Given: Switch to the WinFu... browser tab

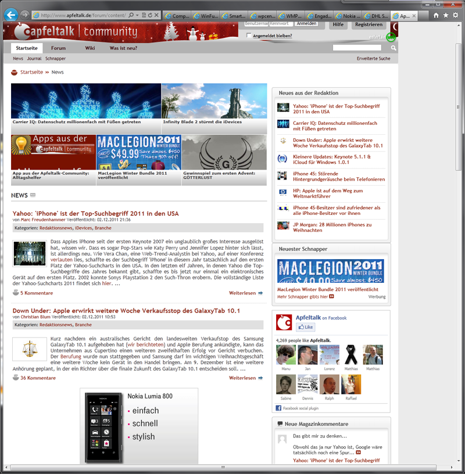Looking at the screenshot, I should pyautogui.click(x=205, y=16).
